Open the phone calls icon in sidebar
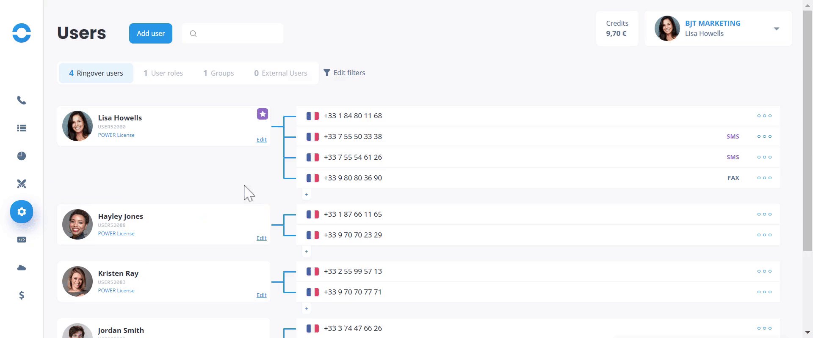The image size is (813, 338). coord(22,101)
